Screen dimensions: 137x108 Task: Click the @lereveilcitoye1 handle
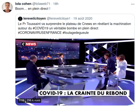coord(59,18)
